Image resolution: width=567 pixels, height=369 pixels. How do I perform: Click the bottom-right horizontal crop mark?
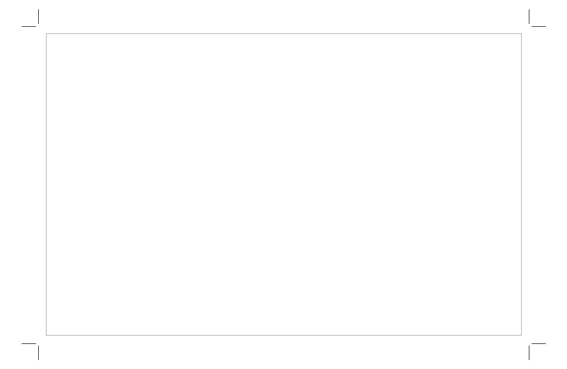[539, 343]
